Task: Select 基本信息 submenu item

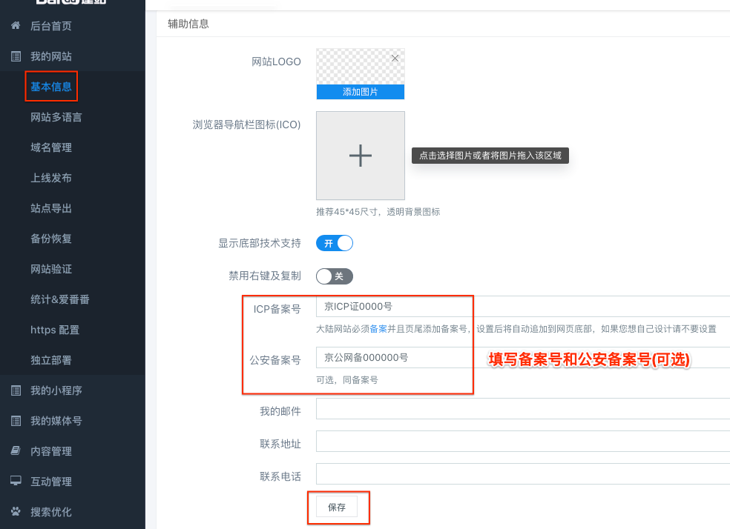Action: (51, 87)
